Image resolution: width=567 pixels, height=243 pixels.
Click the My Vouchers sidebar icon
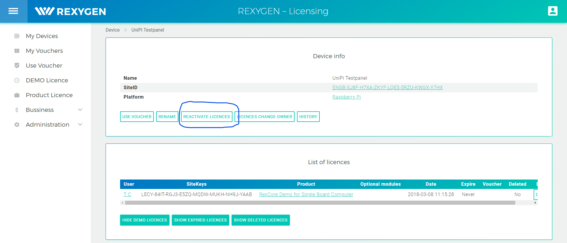click(x=17, y=51)
